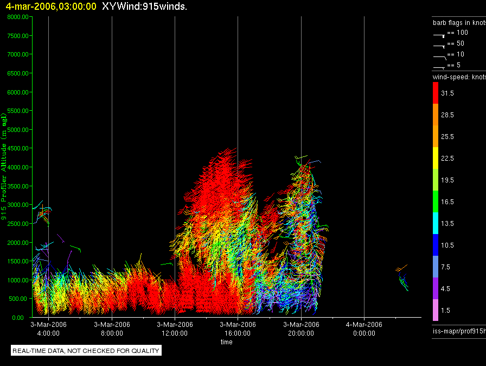This screenshot has width=486, height=366.
Task: Click the light blue 7.5 knots swatch
Action: (x=436, y=267)
